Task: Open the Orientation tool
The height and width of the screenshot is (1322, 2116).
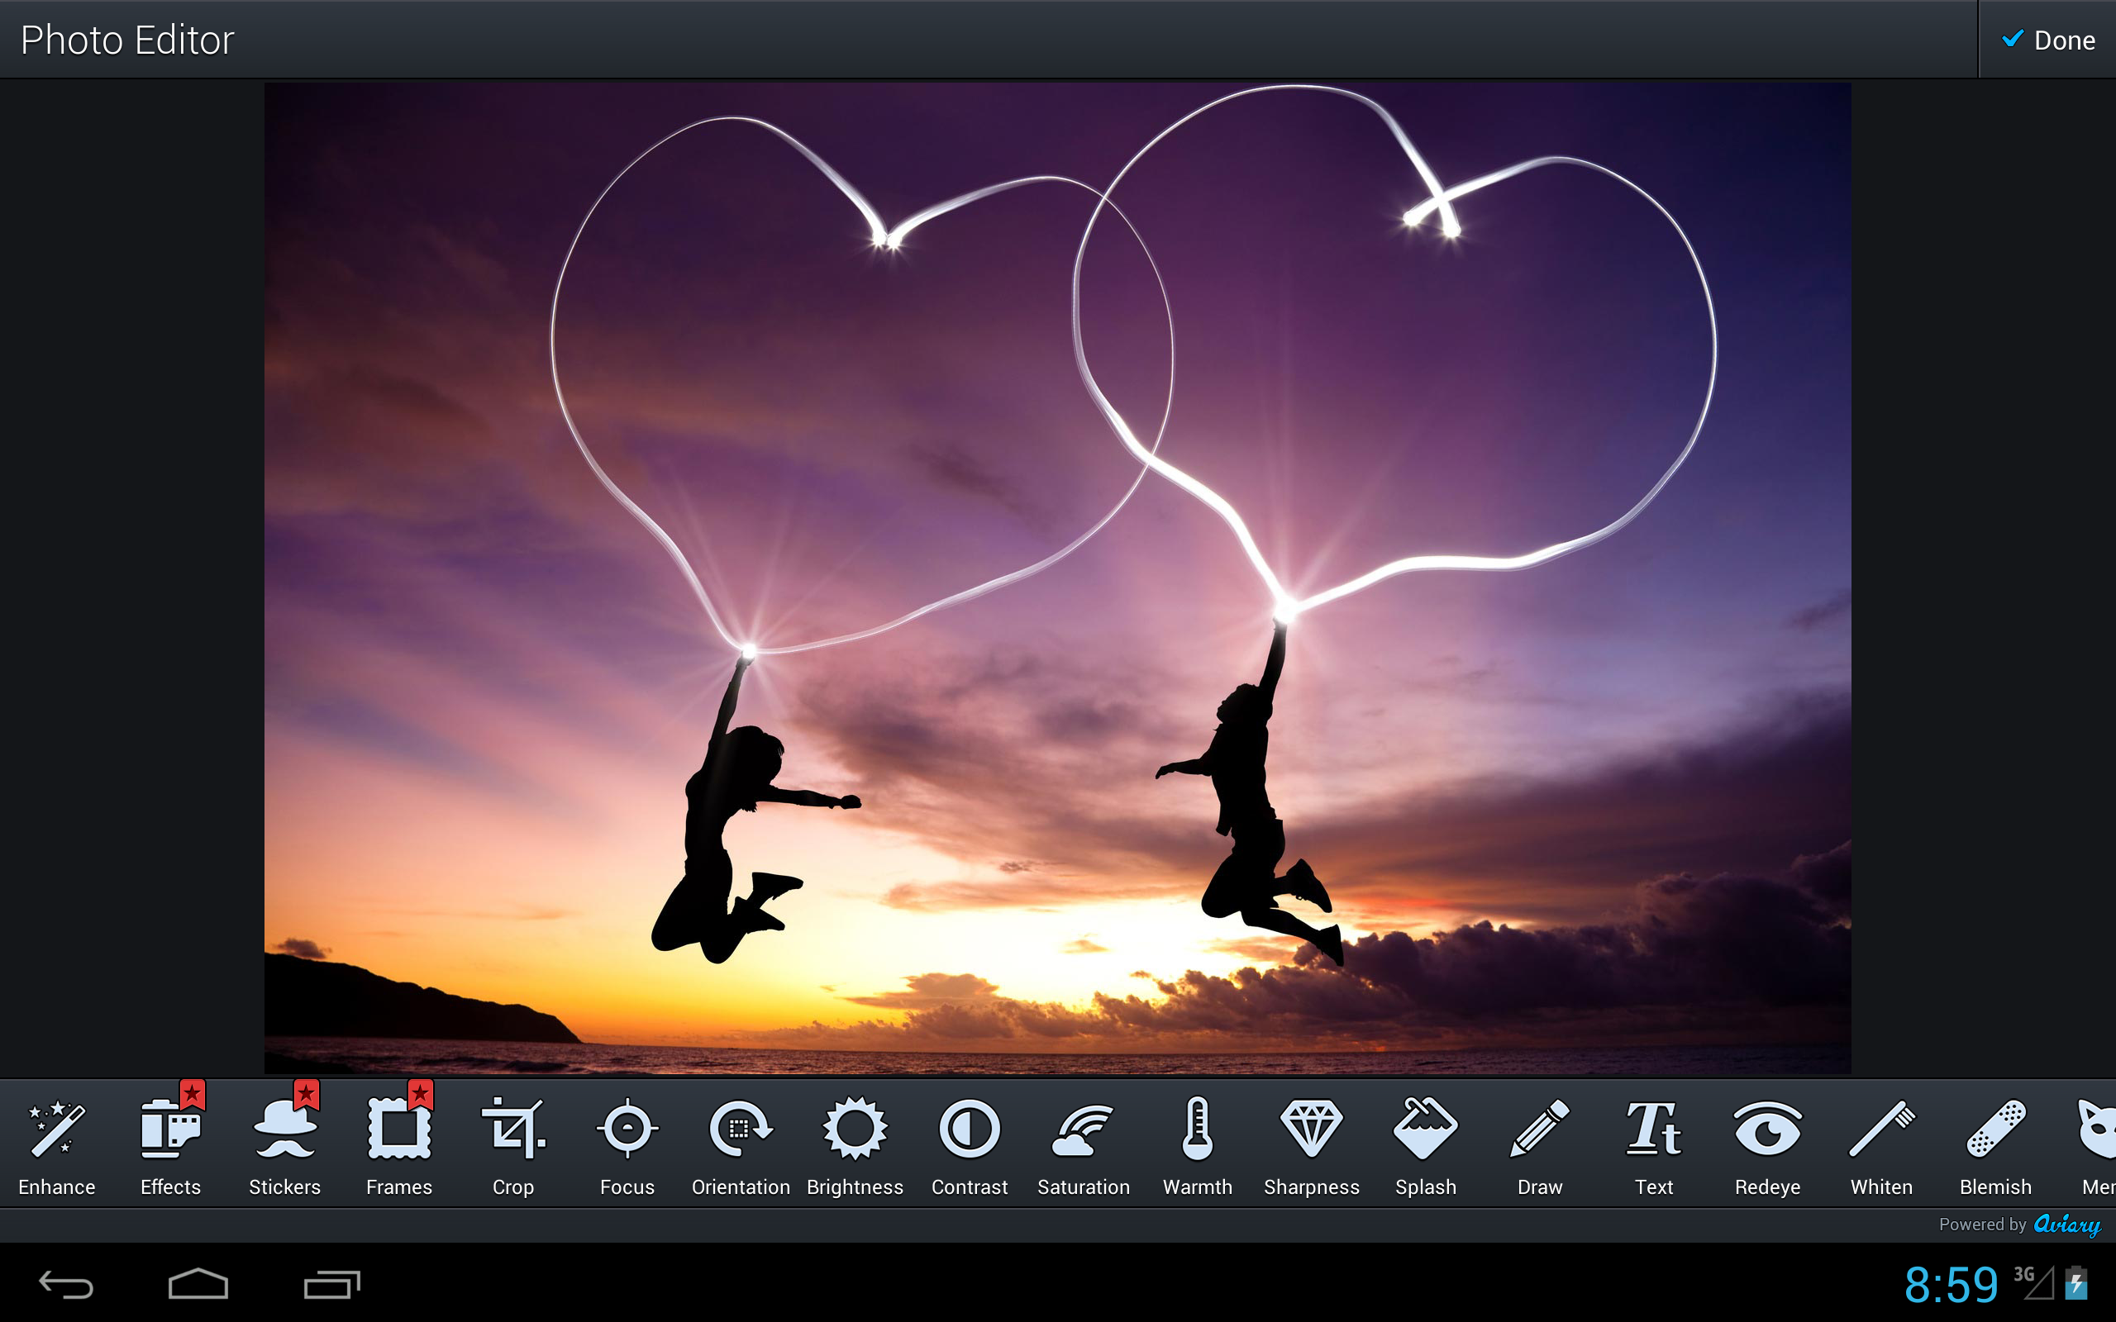Action: tap(740, 1145)
